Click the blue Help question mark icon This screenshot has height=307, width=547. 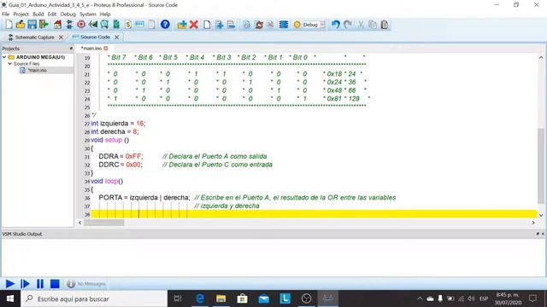tap(165, 25)
